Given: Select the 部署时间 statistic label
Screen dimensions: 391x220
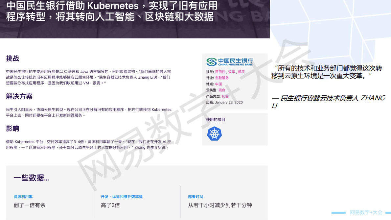Looking at the screenshot, I should tap(195, 197).
